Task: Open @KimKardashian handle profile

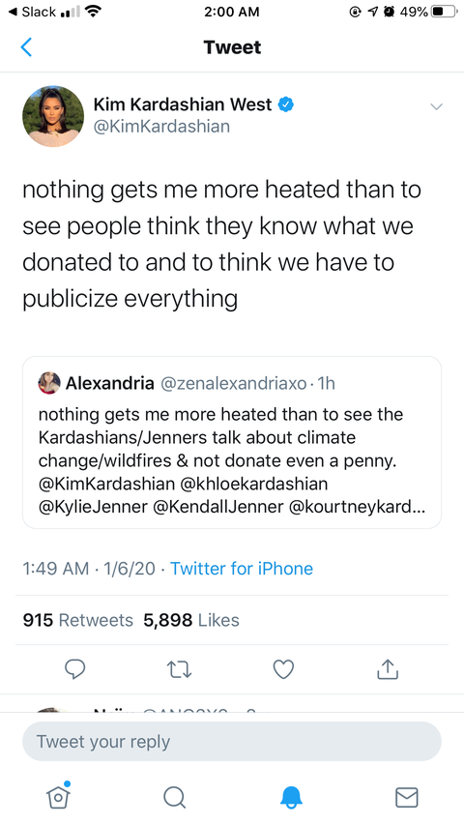Action: [161, 127]
